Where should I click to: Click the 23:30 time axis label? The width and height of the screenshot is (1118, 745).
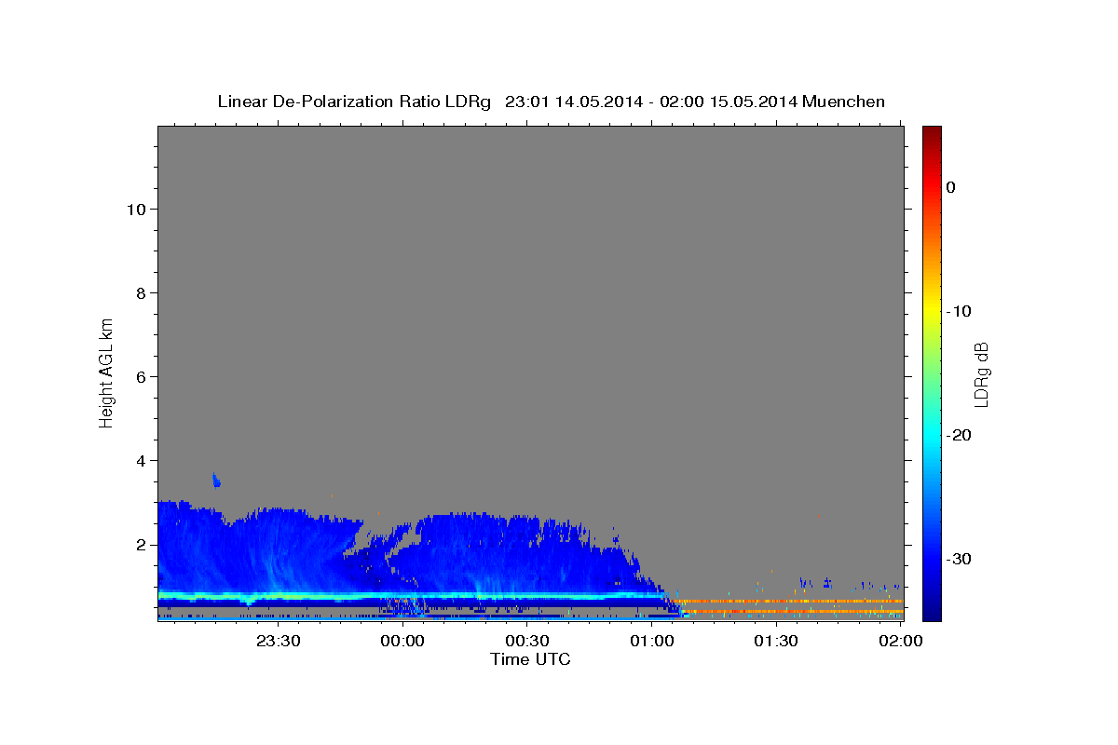tap(279, 641)
